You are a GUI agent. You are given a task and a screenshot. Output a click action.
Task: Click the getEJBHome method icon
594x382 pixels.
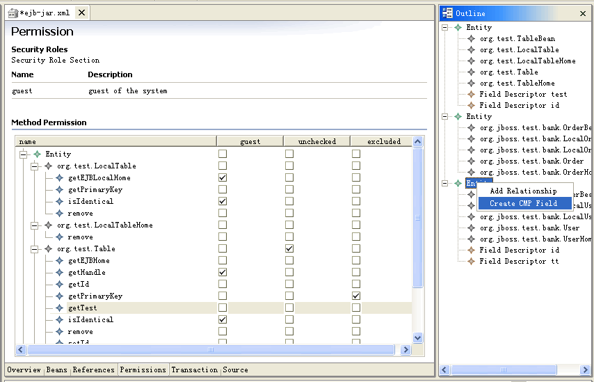(x=60, y=261)
